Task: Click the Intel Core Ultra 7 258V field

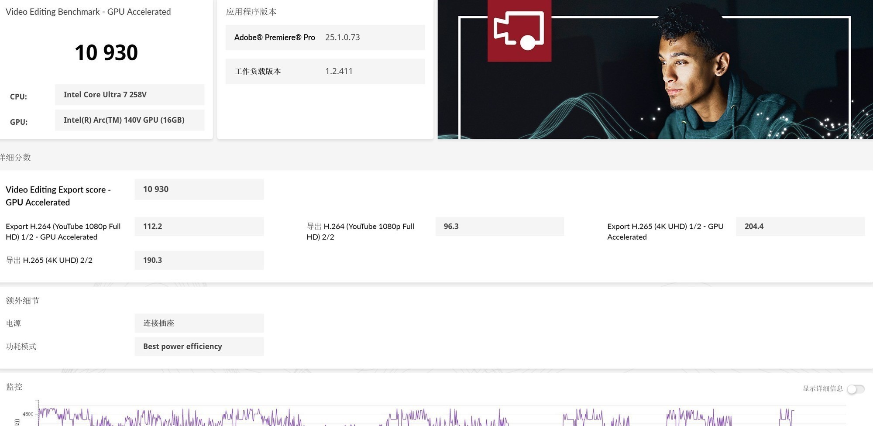Action: pyautogui.click(x=130, y=95)
